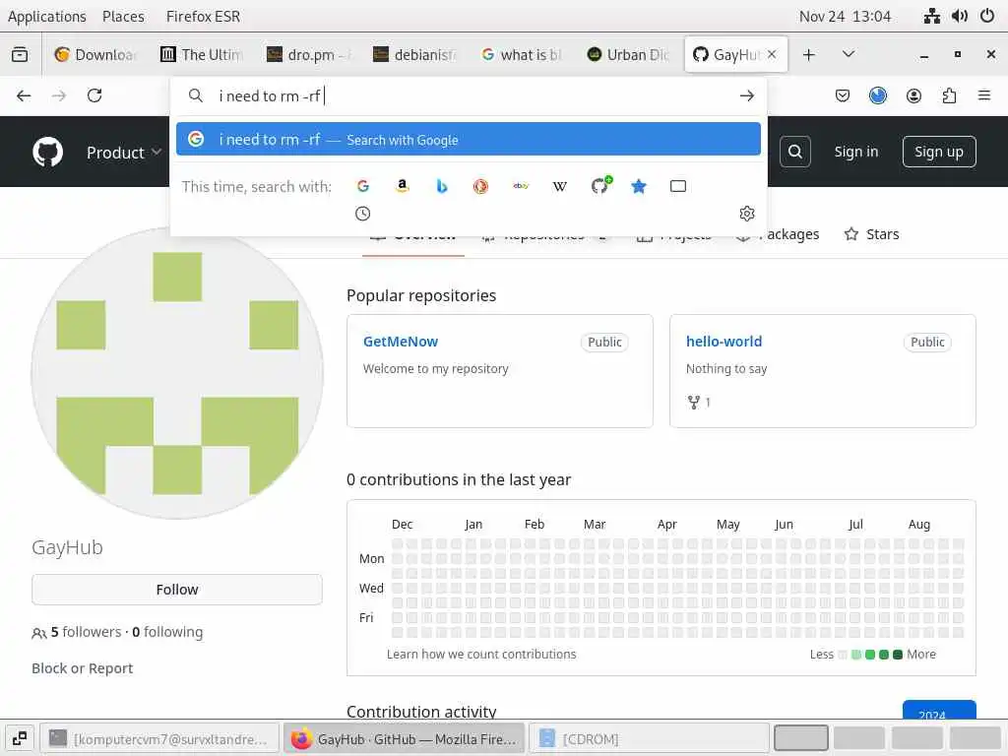Click the clock Nov 24 13:04

(845, 16)
